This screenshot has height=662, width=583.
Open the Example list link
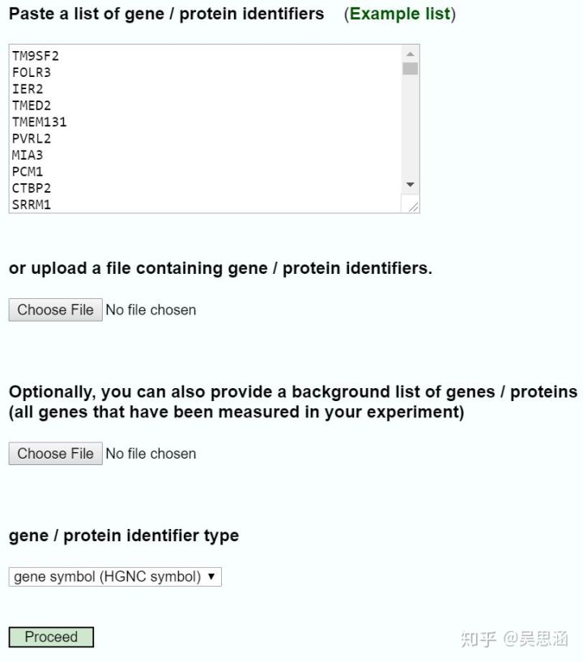(399, 14)
